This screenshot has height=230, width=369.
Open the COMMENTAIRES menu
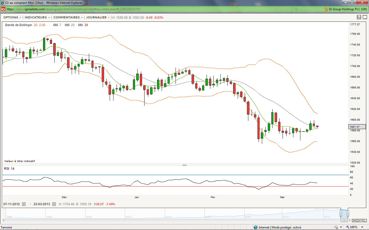68,17
